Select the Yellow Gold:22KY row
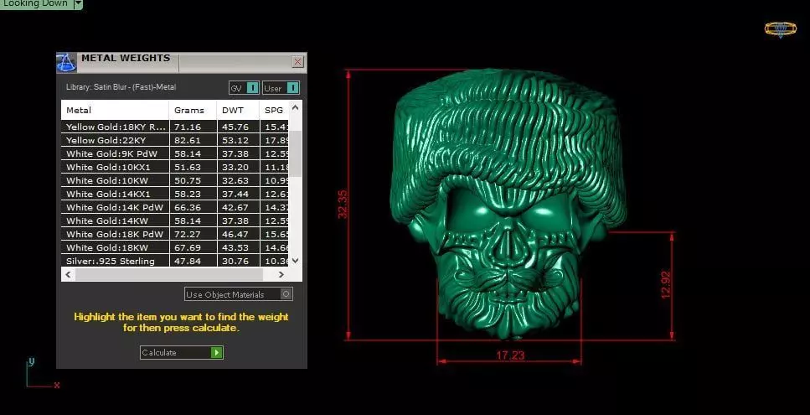This screenshot has height=415, width=810. click(174, 140)
